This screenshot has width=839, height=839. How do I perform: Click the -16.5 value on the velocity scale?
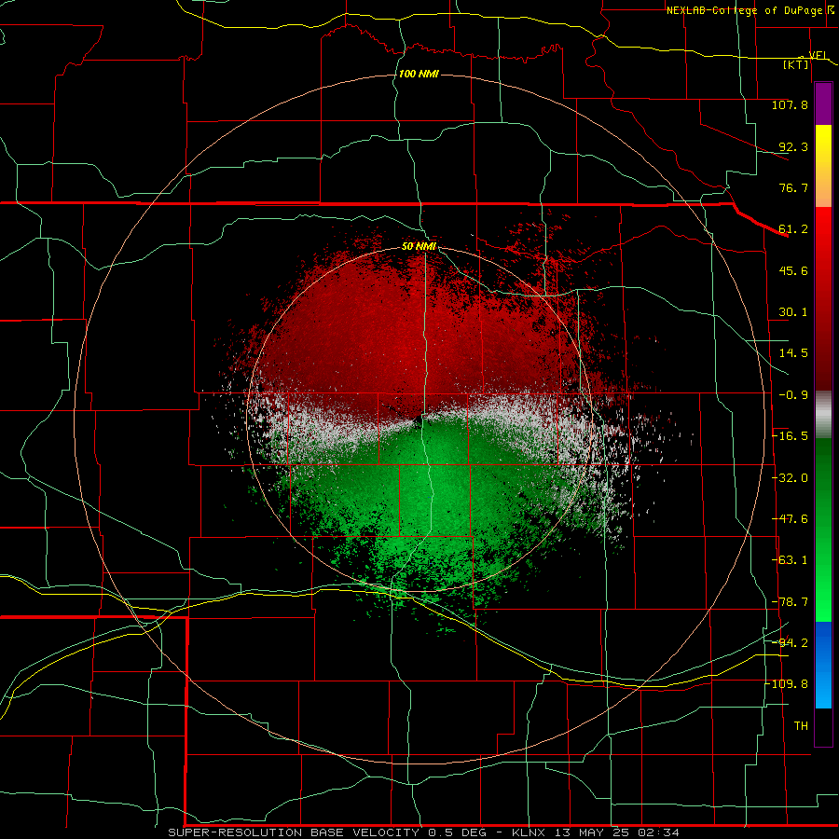pos(790,436)
